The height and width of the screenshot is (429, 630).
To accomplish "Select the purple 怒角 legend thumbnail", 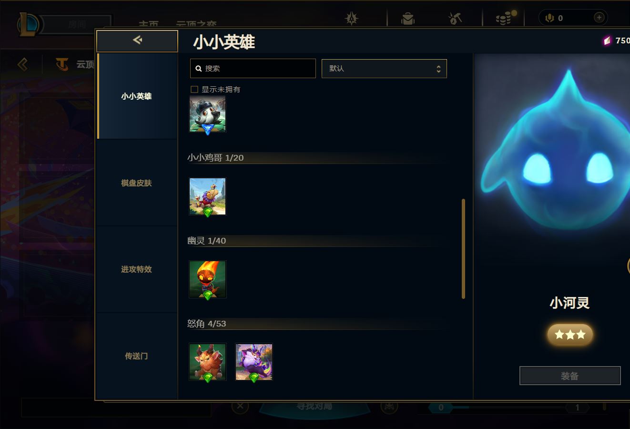I will point(254,362).
